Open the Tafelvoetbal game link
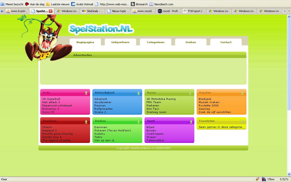This screenshot has width=291, height=182. (155, 140)
